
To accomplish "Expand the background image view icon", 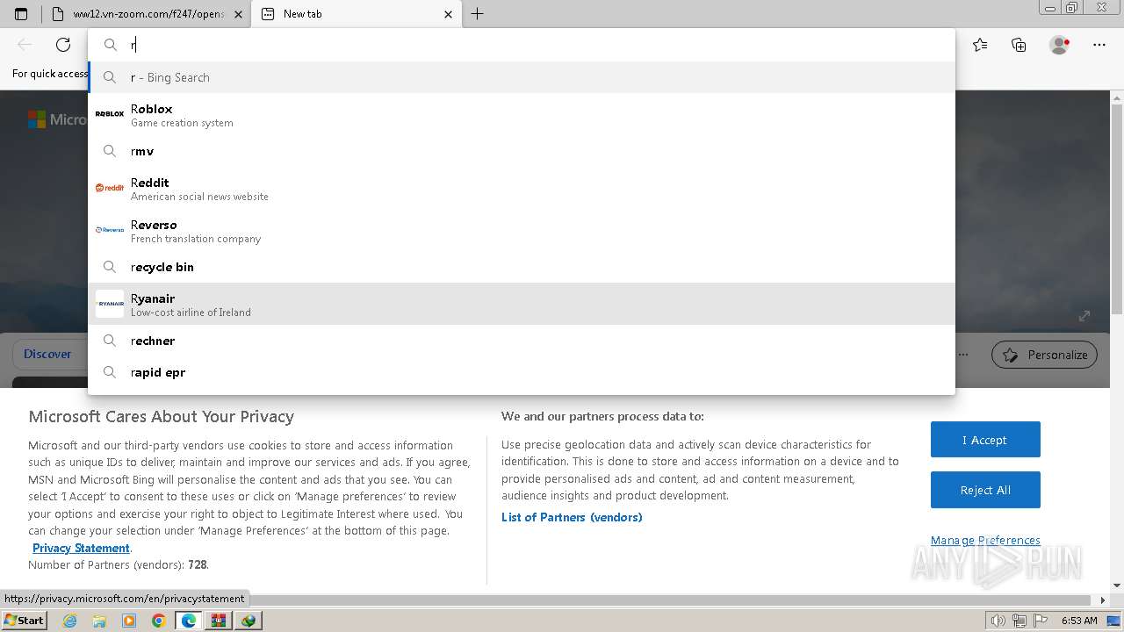I will 1084,316.
